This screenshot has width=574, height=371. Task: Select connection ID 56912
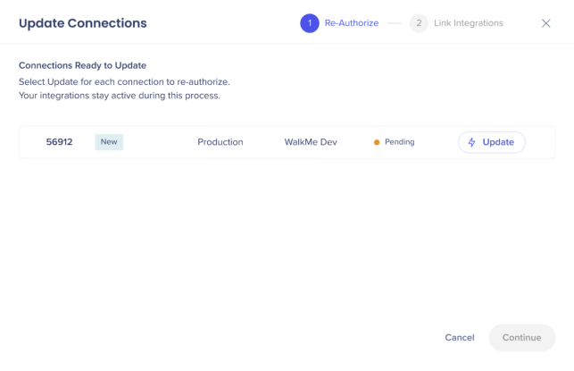coord(59,142)
